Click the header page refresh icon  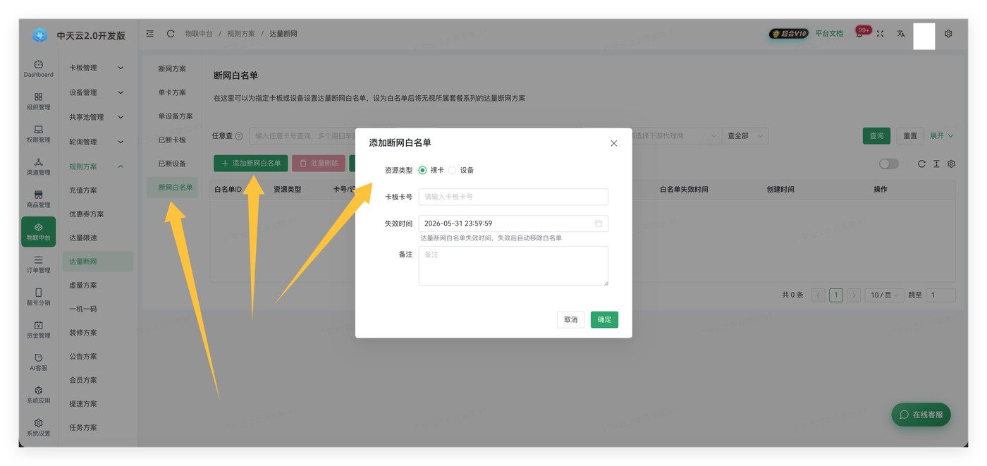click(171, 33)
